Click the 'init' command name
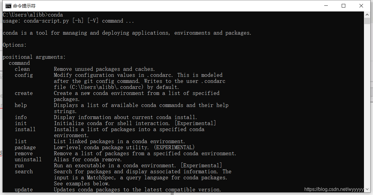Viewport: 373px width, 195px height. [21, 123]
